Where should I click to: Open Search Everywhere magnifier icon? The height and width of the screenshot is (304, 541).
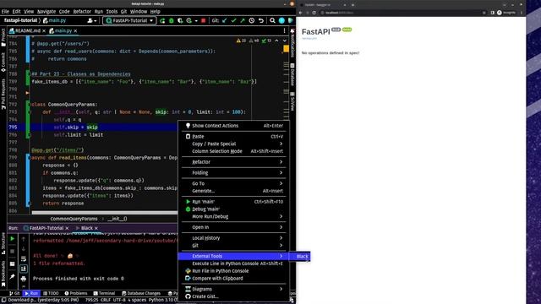click(272, 20)
